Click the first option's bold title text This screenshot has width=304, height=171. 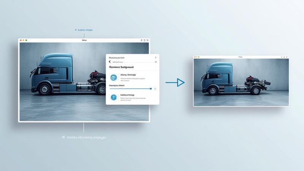click(128, 75)
